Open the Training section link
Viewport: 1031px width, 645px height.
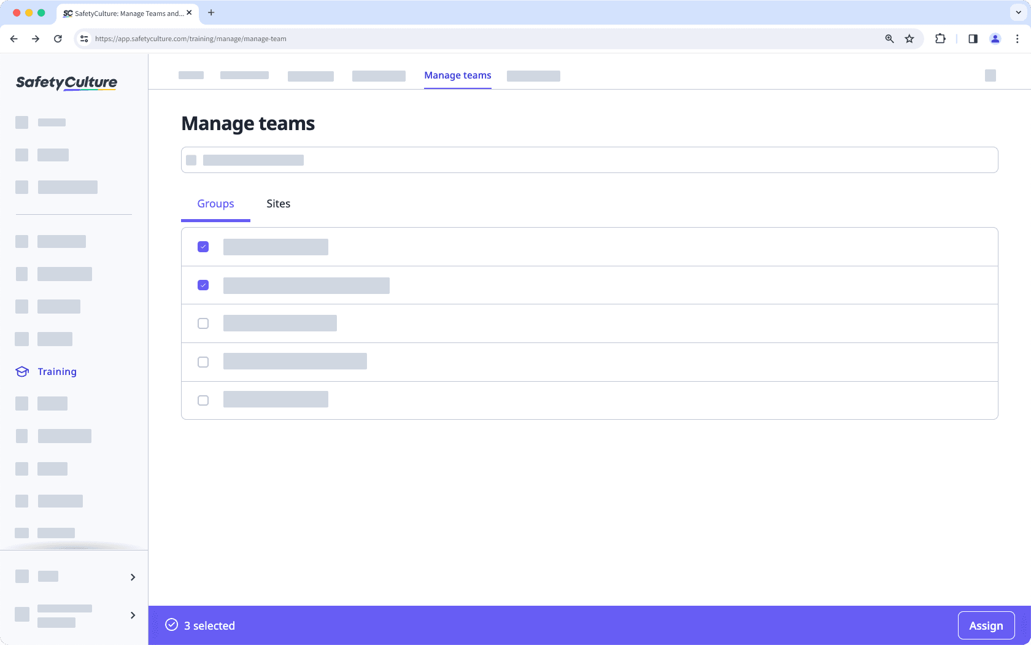57,371
